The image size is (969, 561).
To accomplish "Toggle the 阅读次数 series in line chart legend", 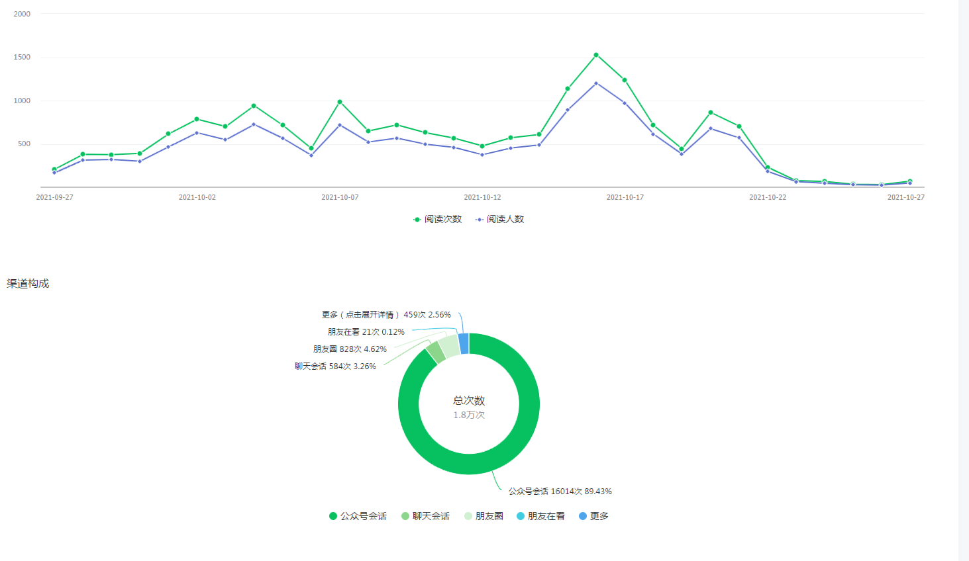I will pos(437,219).
